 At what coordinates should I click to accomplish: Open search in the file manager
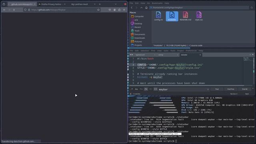tap(252, 8)
